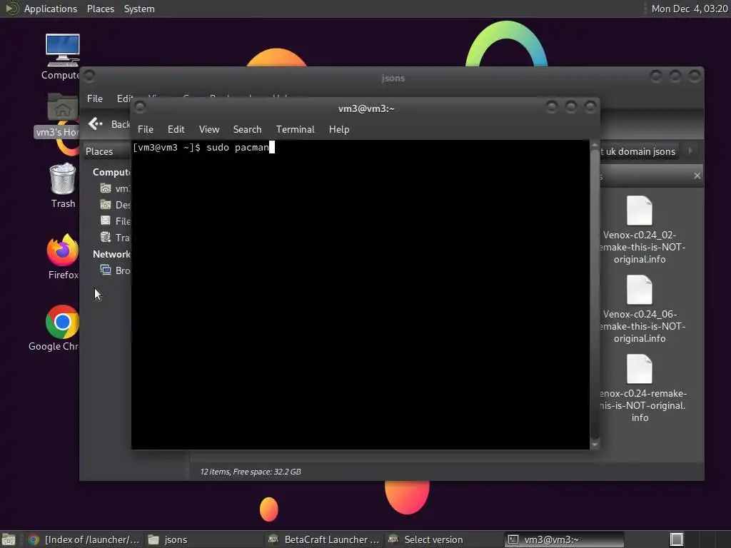The width and height of the screenshot is (731, 548).
Task: Open the terminal Search menu
Action: (247, 129)
